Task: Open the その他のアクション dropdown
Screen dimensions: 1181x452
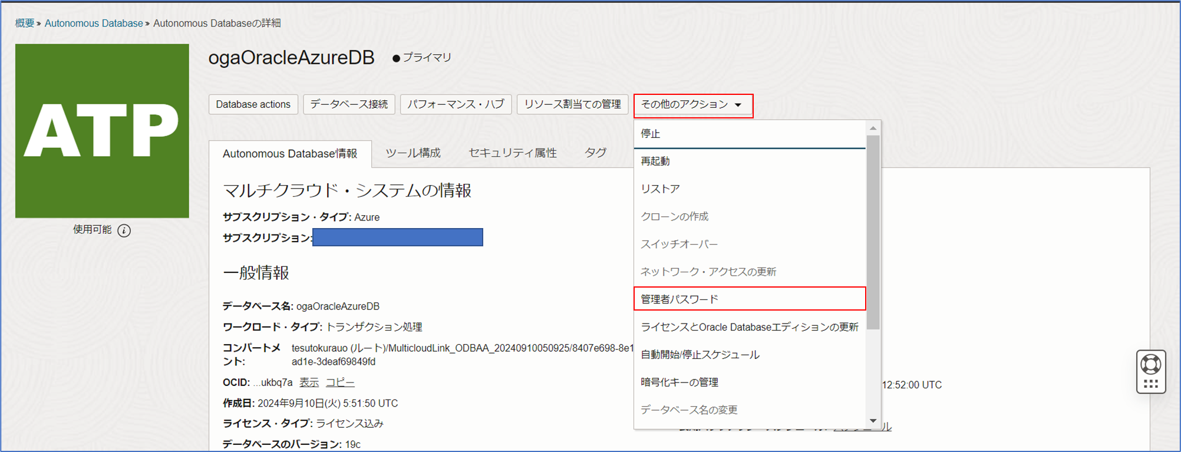Action: click(x=693, y=105)
